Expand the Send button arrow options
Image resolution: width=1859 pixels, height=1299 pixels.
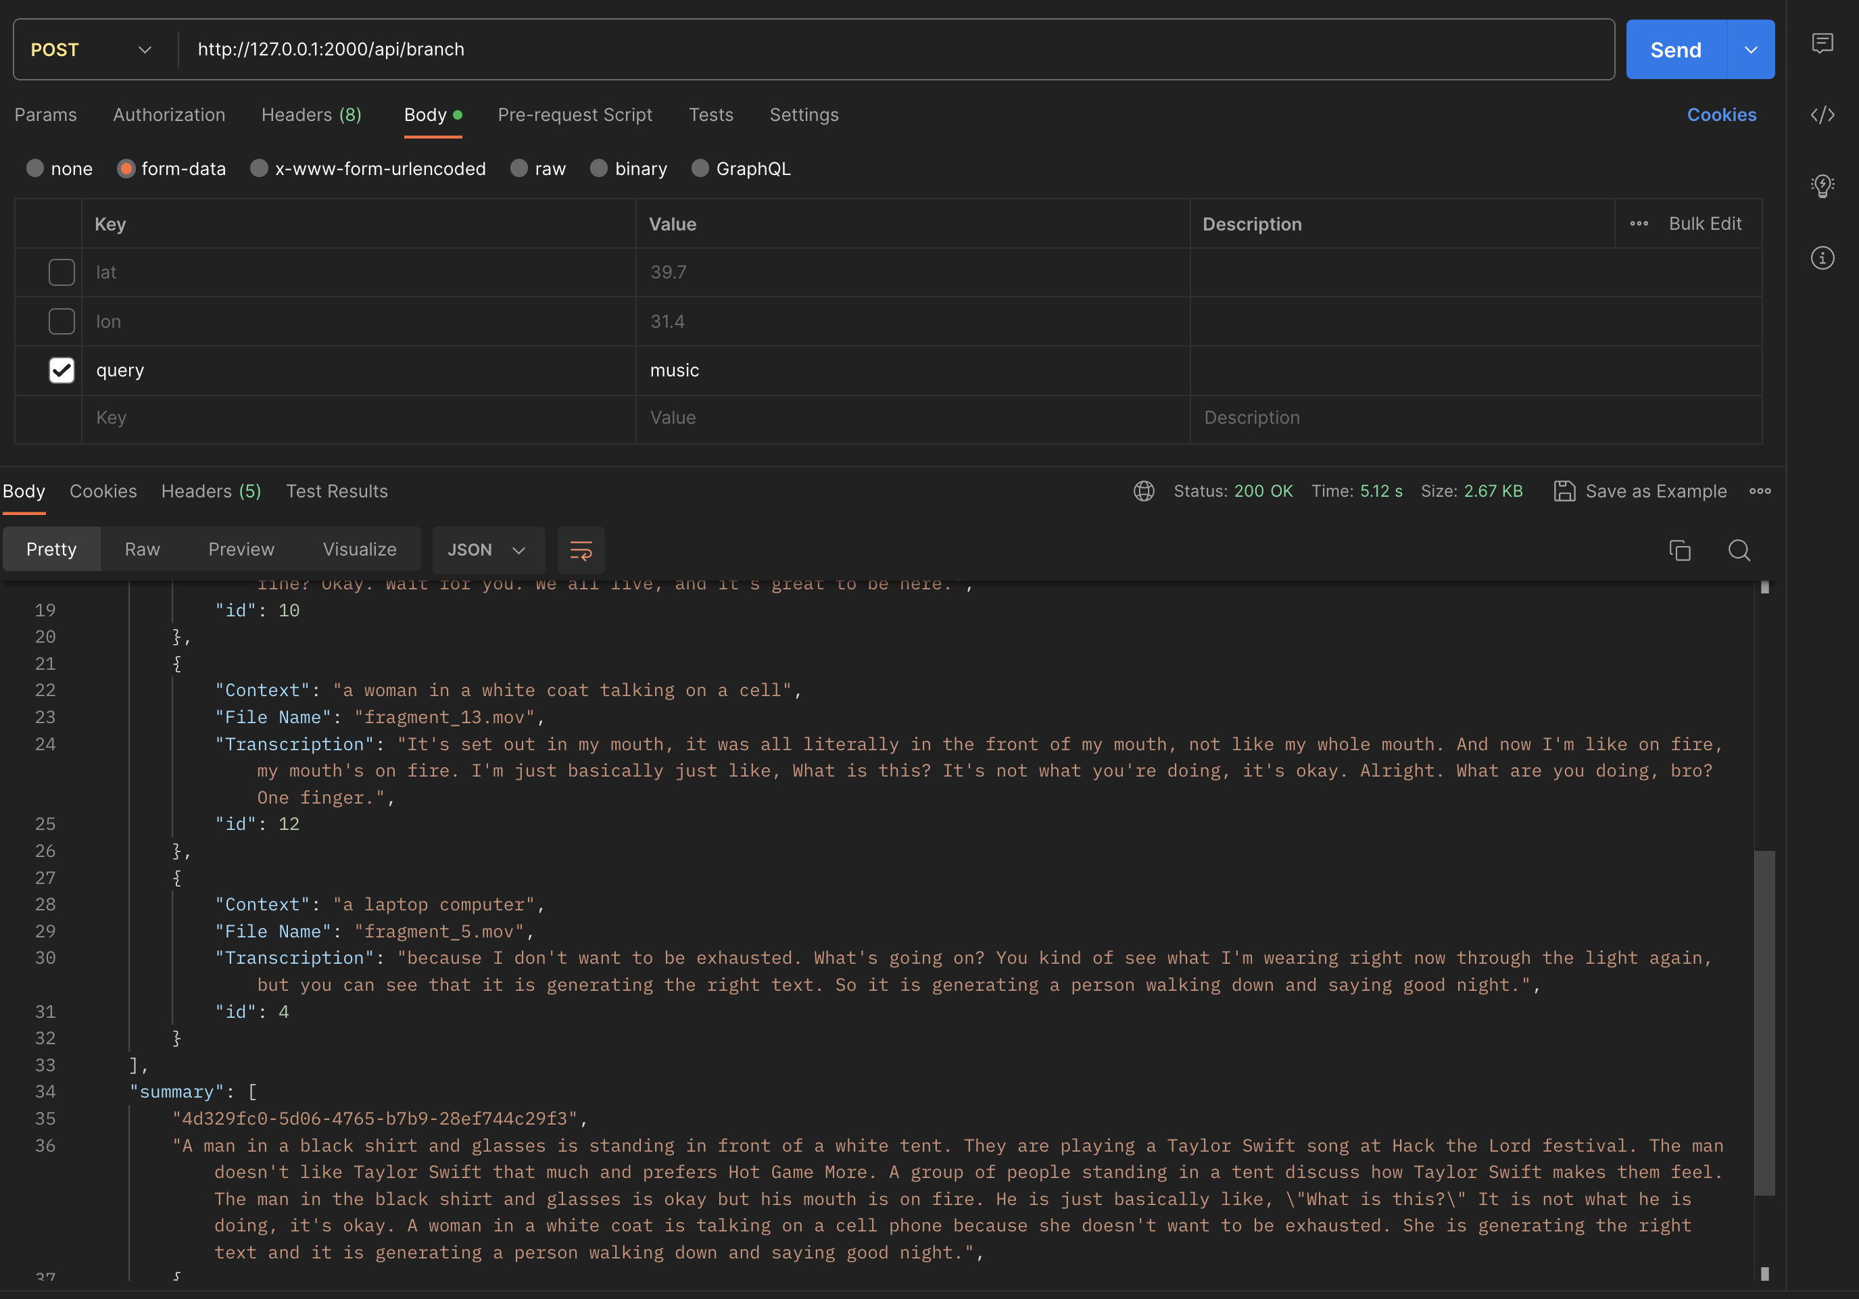pos(1751,49)
